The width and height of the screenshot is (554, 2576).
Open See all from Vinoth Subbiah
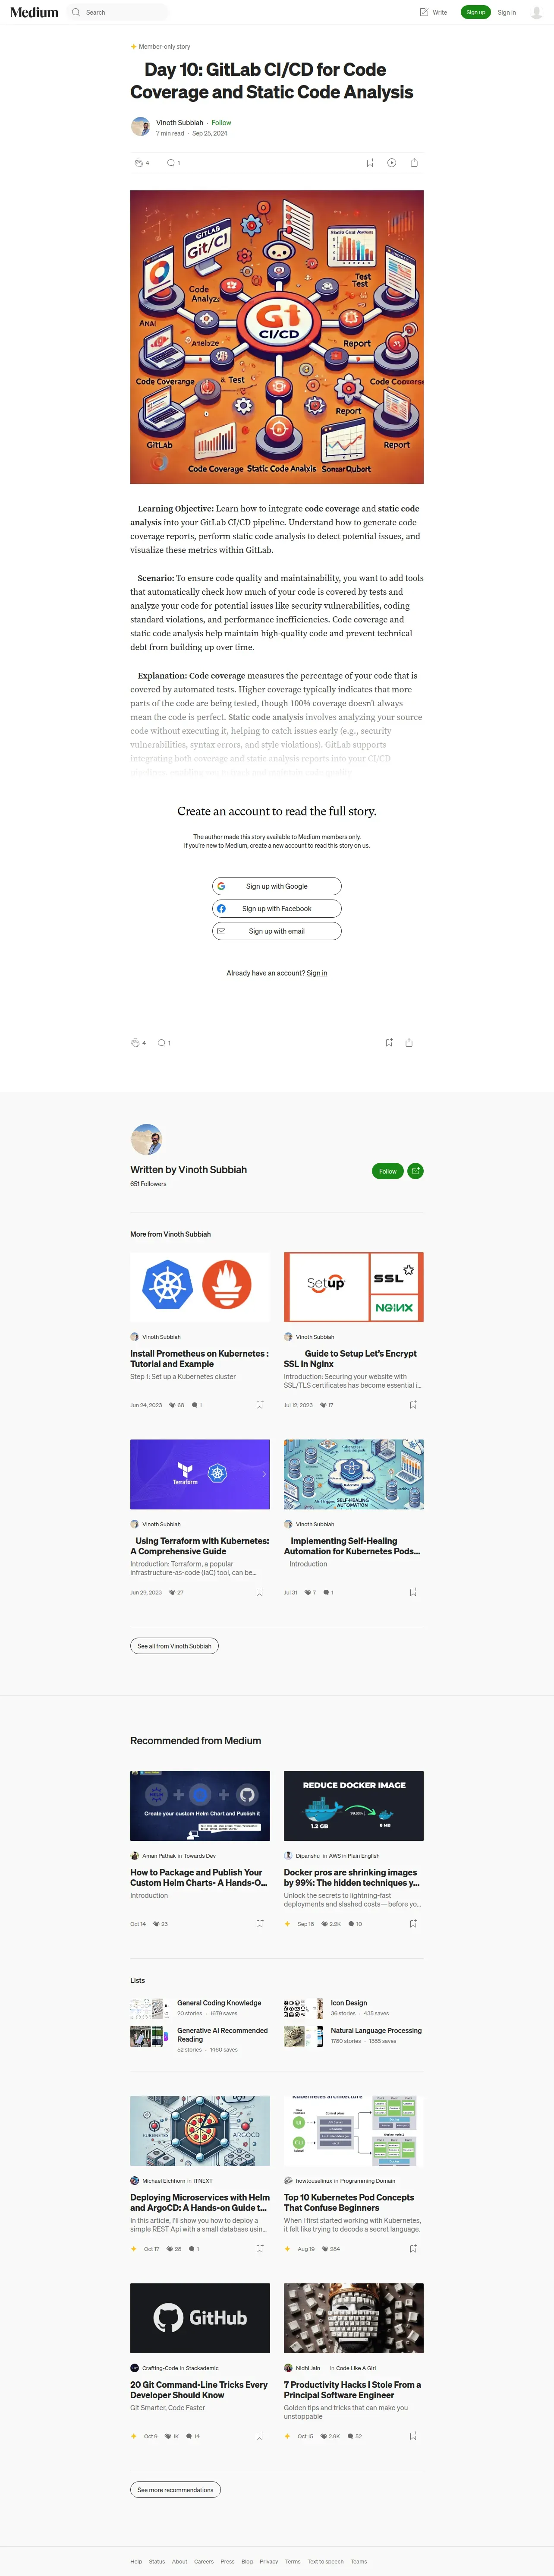click(x=174, y=1646)
